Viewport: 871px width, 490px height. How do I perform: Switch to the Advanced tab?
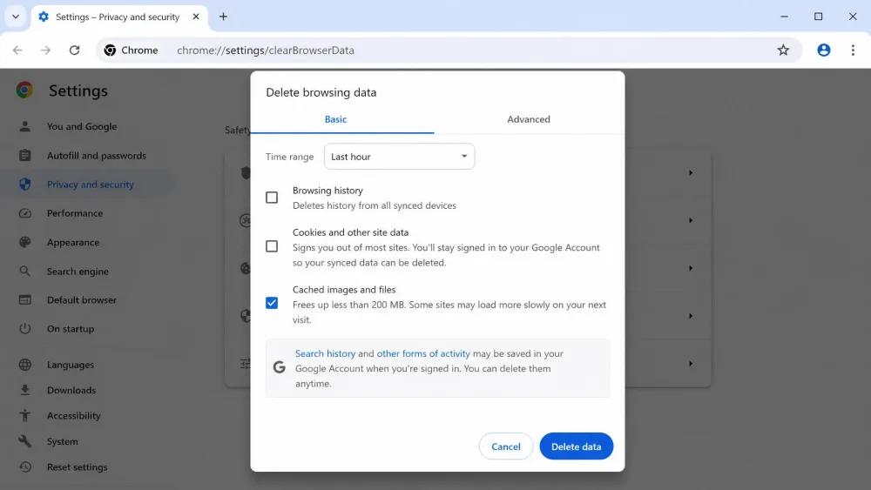coord(529,119)
